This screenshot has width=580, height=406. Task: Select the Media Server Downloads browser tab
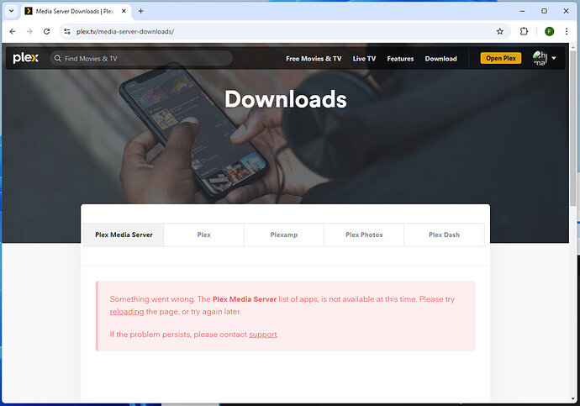coord(75,11)
